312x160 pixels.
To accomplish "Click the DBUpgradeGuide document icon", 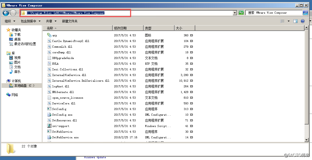I will [x=49, y=58].
